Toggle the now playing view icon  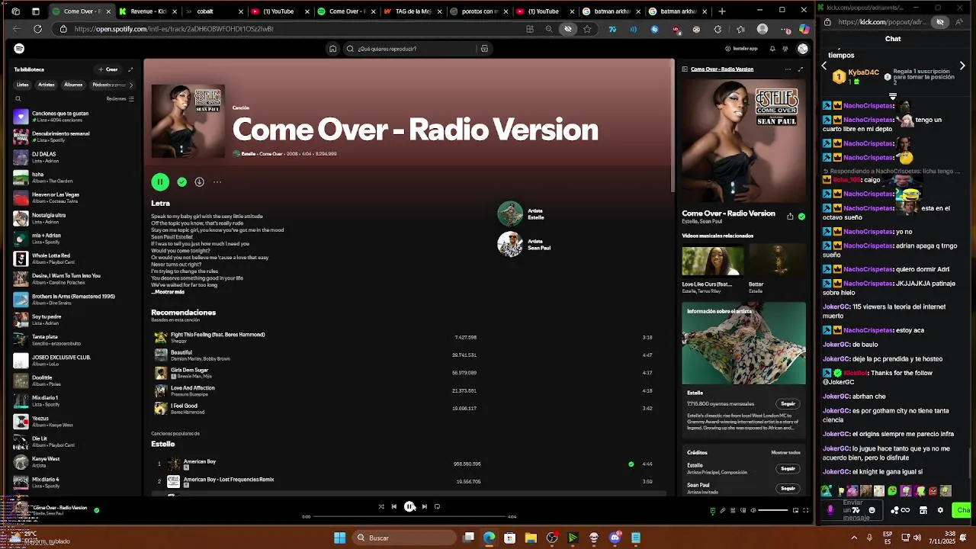[x=713, y=510]
